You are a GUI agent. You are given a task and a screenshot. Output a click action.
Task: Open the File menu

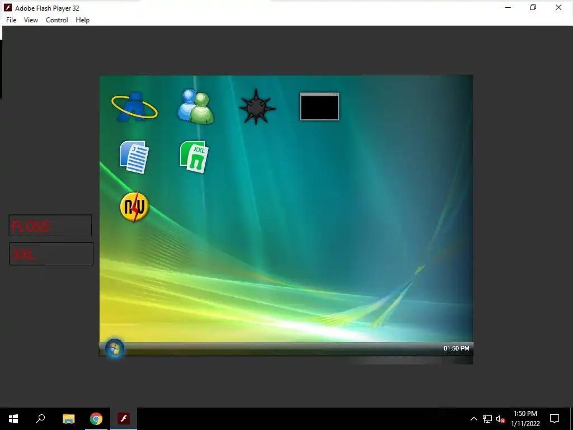point(11,20)
